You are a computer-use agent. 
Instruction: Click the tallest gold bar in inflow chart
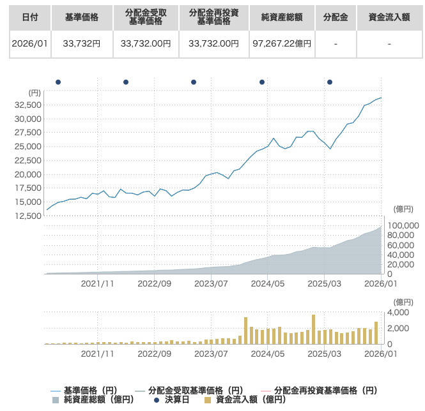point(313,329)
